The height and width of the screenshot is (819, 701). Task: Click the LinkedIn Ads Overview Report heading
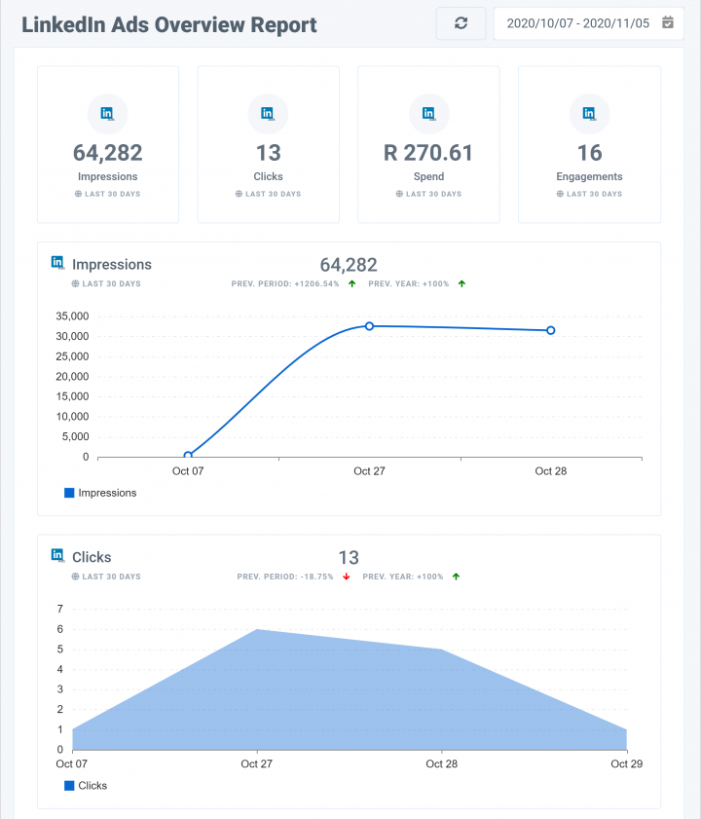click(169, 24)
